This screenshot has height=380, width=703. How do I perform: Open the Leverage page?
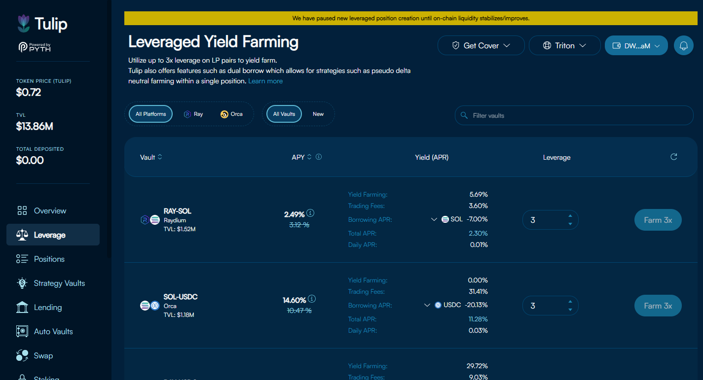coord(53,235)
